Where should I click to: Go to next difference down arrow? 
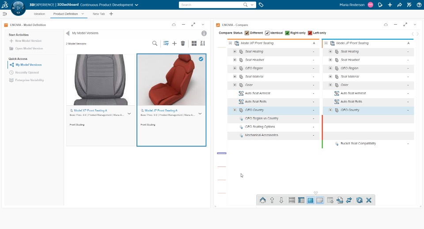tap(281, 200)
